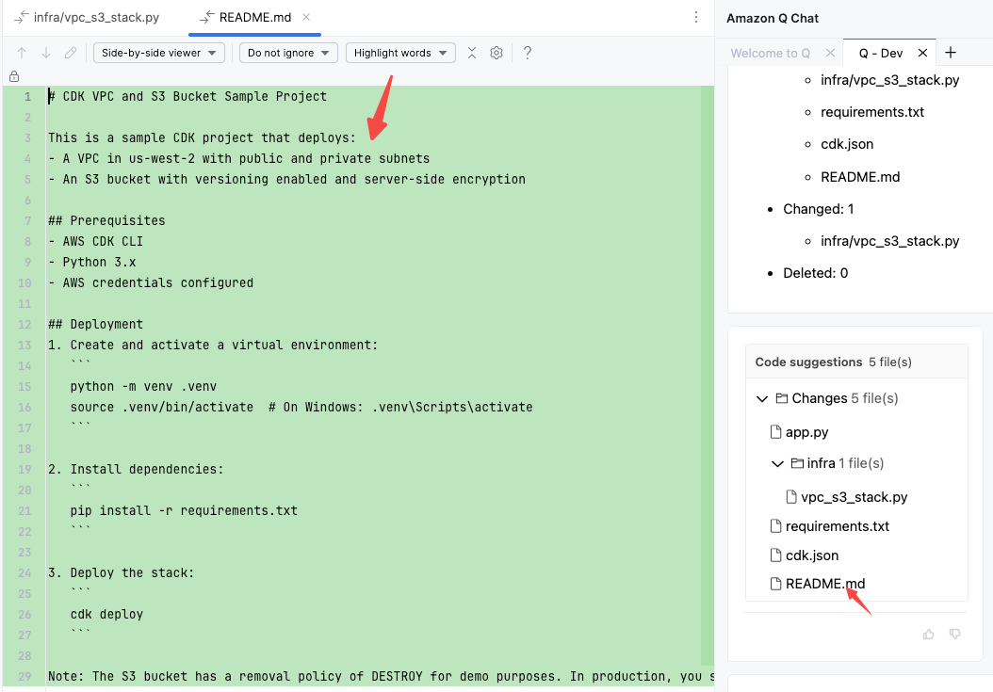Click the read-only lock icon
The height and width of the screenshot is (692, 993).
click(x=14, y=76)
